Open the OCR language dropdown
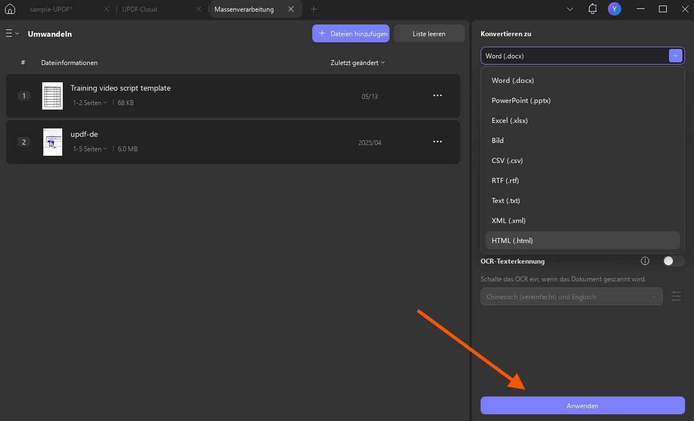The image size is (694, 421). click(x=571, y=296)
